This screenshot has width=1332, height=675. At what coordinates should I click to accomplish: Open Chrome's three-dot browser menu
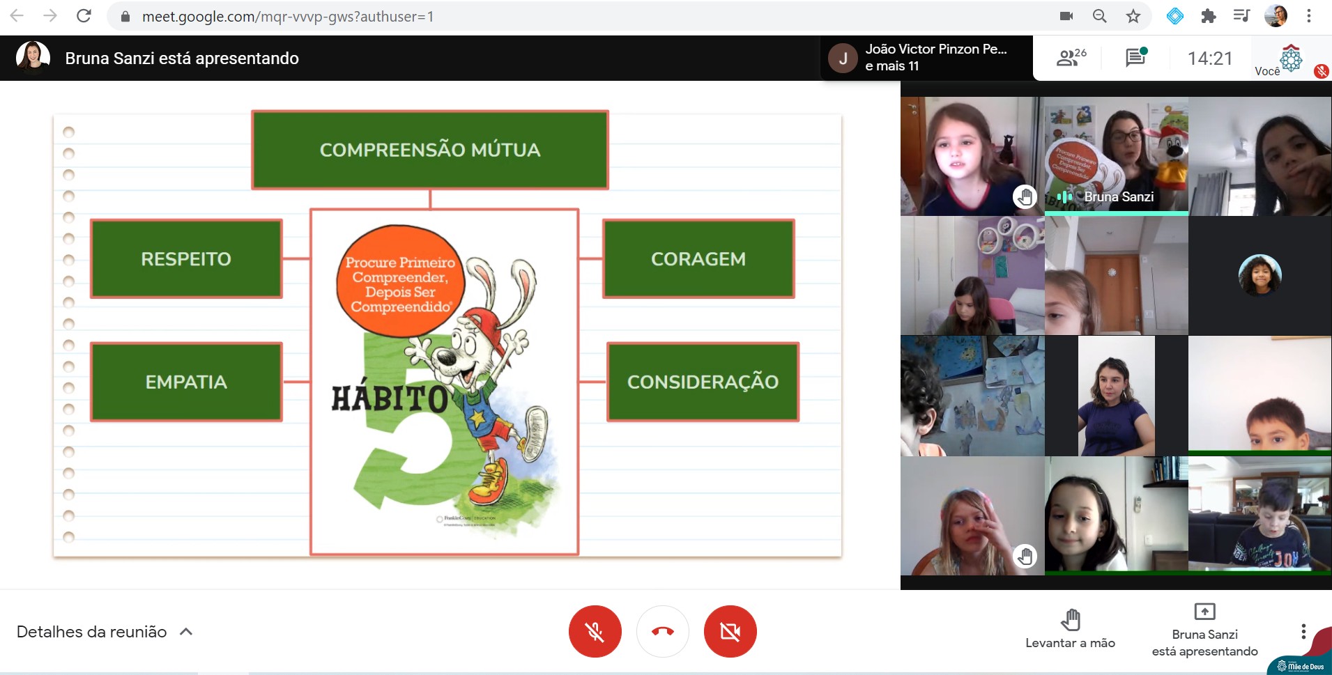click(1308, 16)
